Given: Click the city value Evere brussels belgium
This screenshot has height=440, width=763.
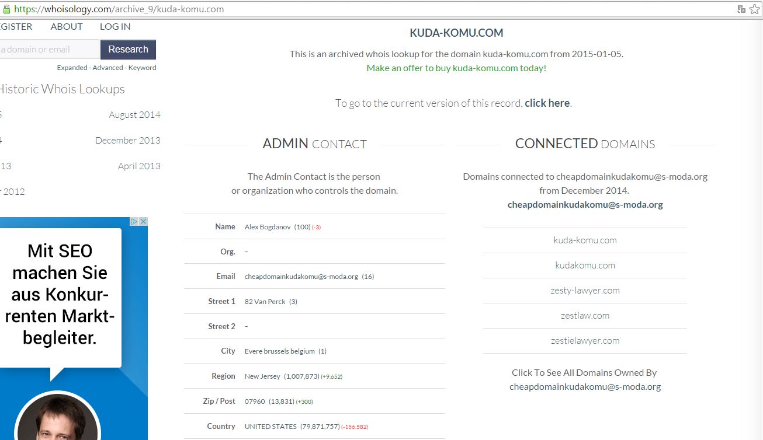Looking at the screenshot, I should [280, 351].
